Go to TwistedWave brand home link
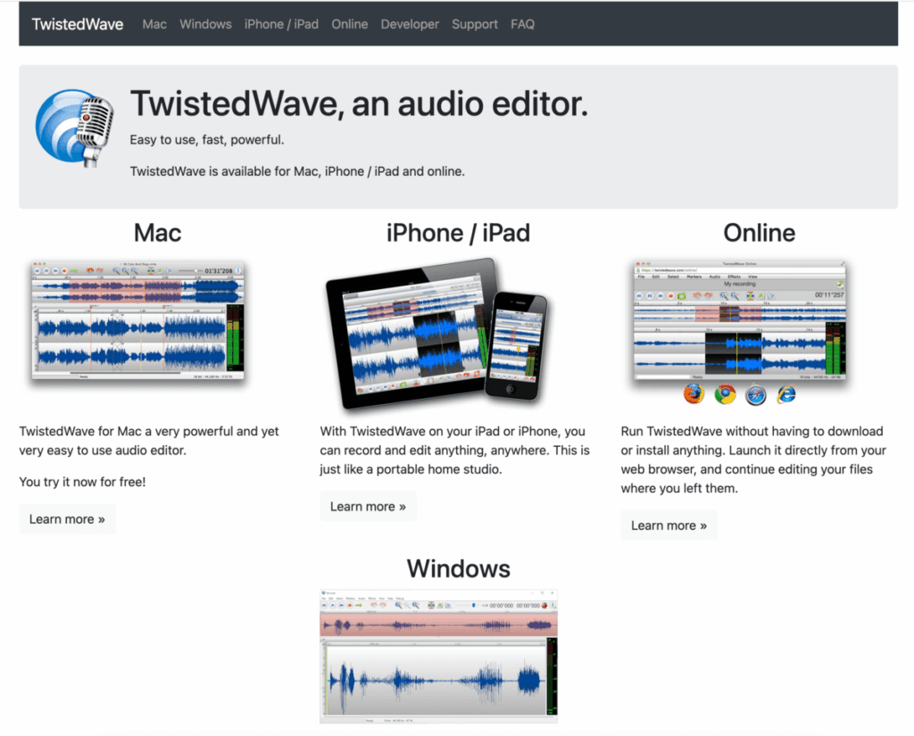Viewport: 914px width, 736px height. pyautogui.click(x=78, y=24)
